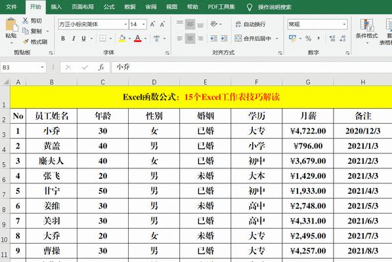Click the Borders icon in the font group
Screen dimensions: 392x262
pyautogui.click(x=102, y=39)
